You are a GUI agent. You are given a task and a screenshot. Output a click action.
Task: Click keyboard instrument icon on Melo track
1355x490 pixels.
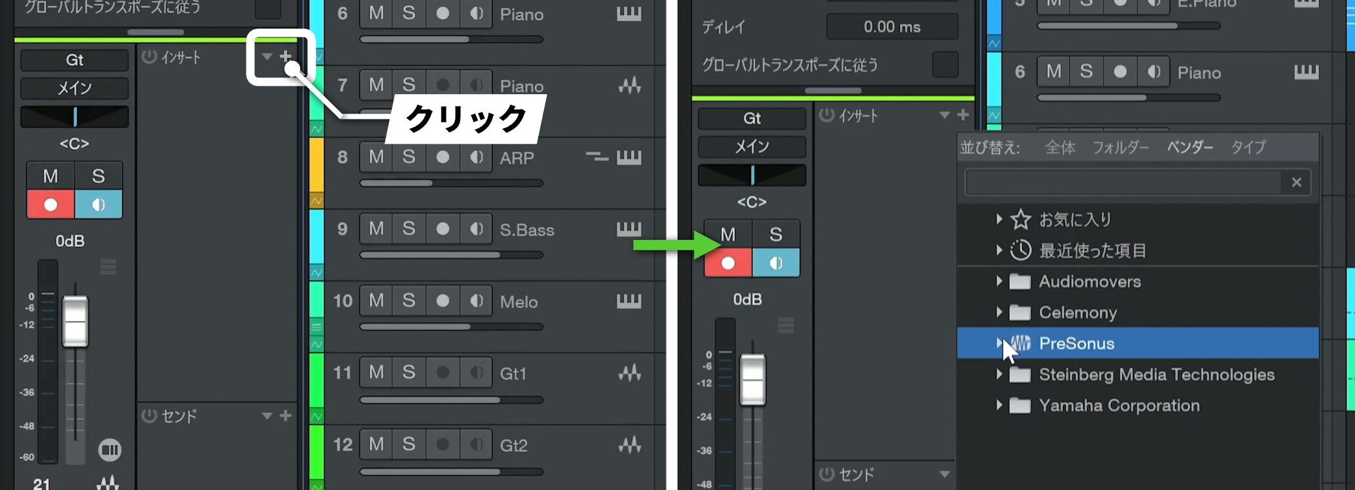(x=628, y=301)
